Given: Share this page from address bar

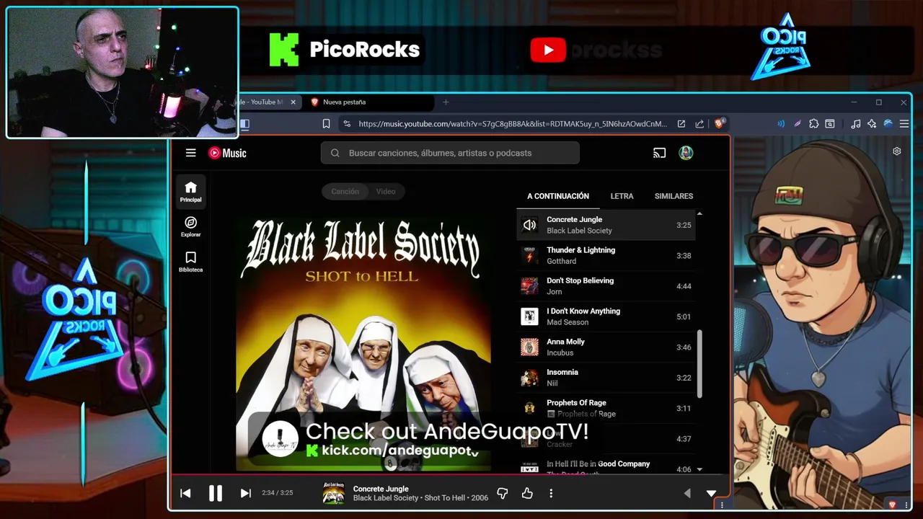Looking at the screenshot, I should [699, 124].
